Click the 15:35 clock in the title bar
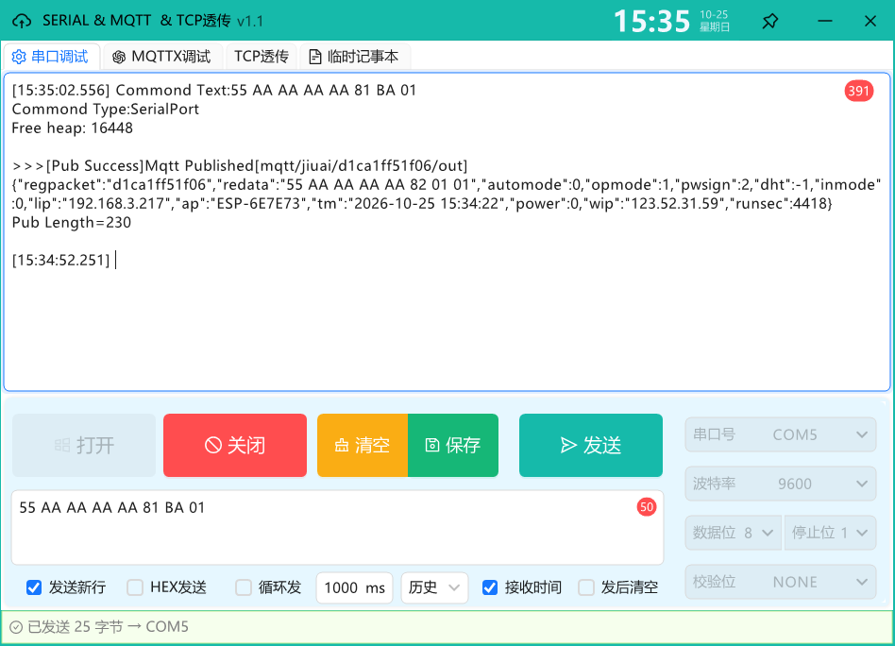 (651, 21)
